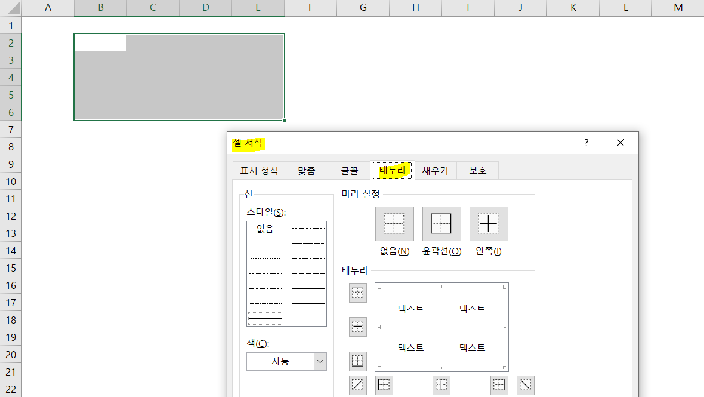
Task: Select the finest hair dotted line style
Action: pos(265,244)
